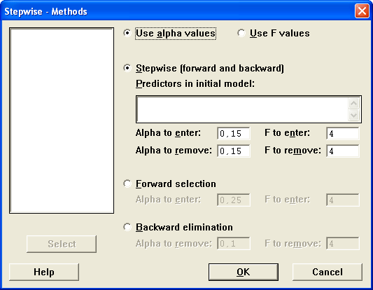Click the Backward elimination F to remove field
This screenshot has width=373, height=290.
pyautogui.click(x=343, y=243)
